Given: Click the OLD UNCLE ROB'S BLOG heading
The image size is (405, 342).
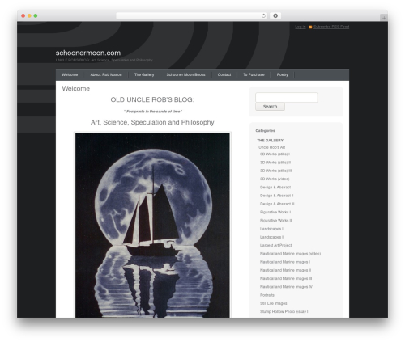Looking at the screenshot, I should 152,99.
